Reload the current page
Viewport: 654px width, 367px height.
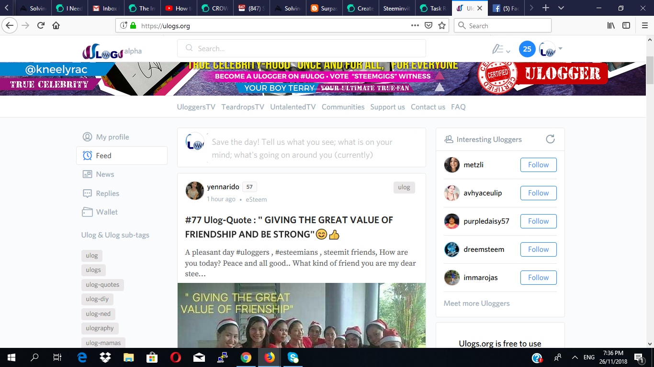[41, 25]
